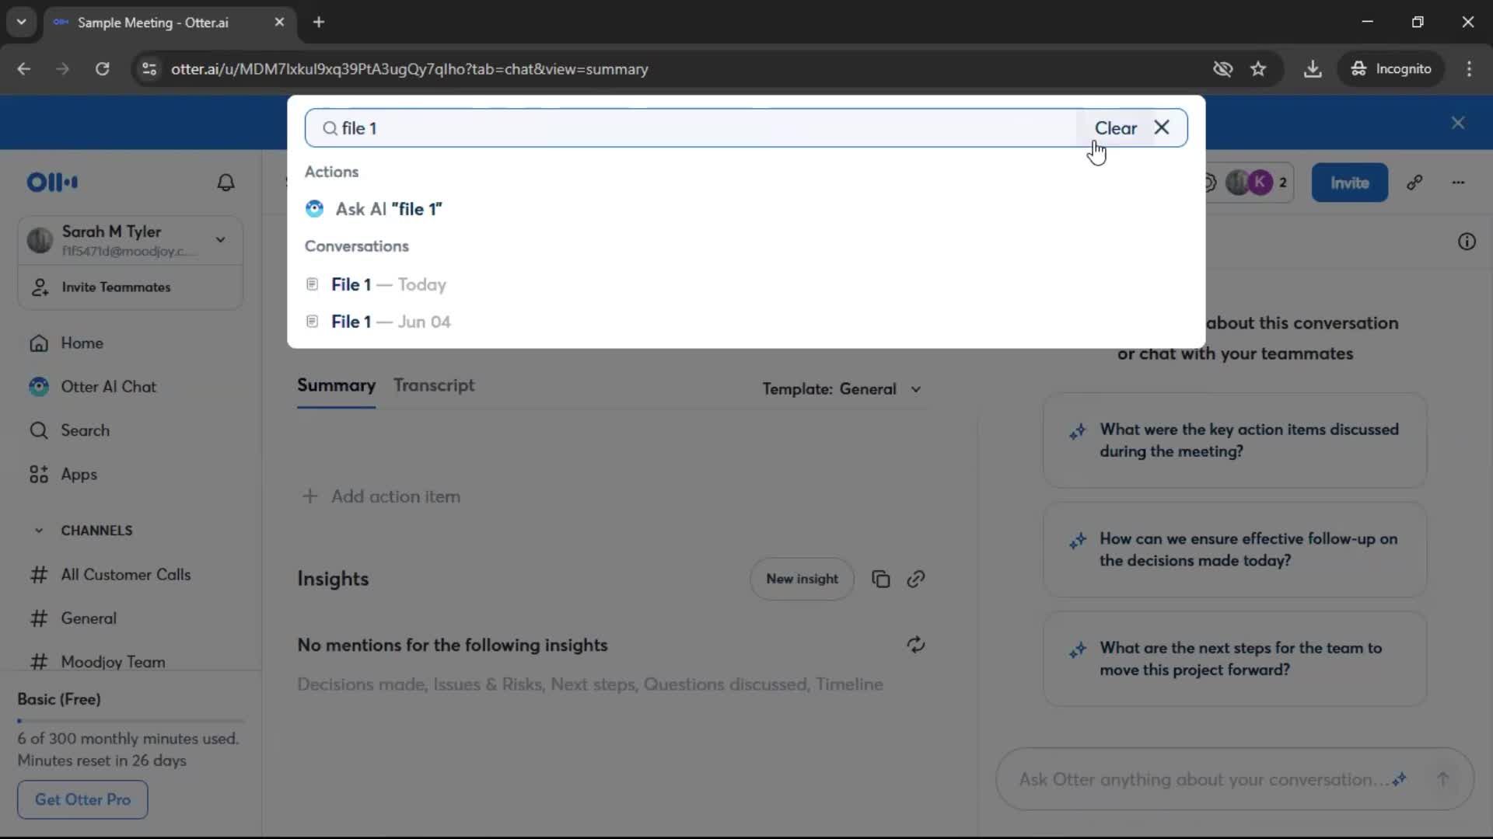Click third-party cookies blocked eye icon
This screenshot has height=839, width=1493.
pos(1222,69)
